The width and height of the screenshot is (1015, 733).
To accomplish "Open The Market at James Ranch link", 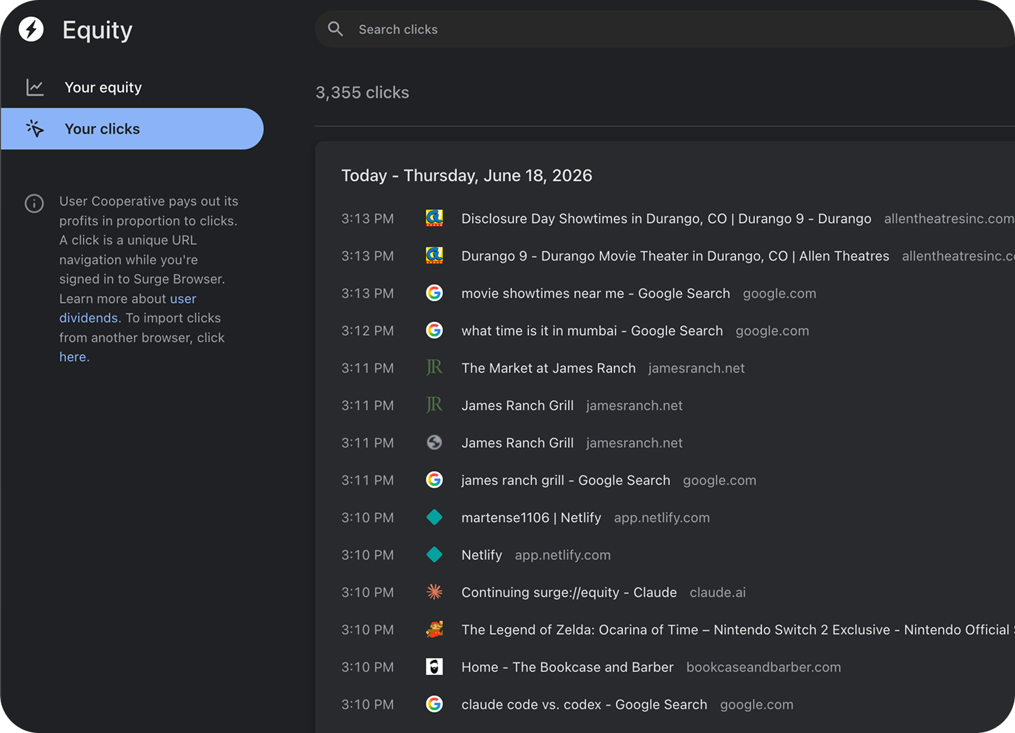I will point(549,368).
